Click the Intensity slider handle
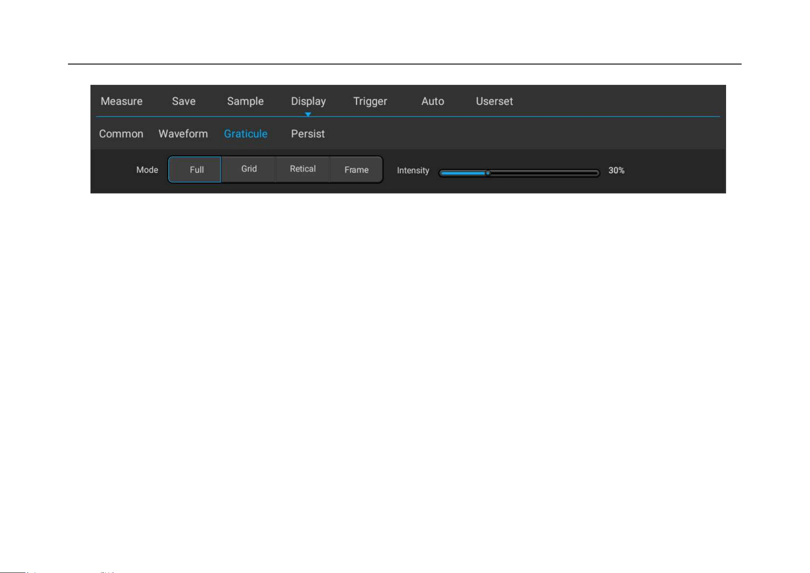This screenshot has height=573, width=810. coord(488,173)
